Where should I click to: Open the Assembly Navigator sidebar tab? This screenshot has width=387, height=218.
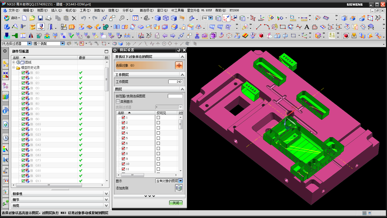(x=5, y=64)
